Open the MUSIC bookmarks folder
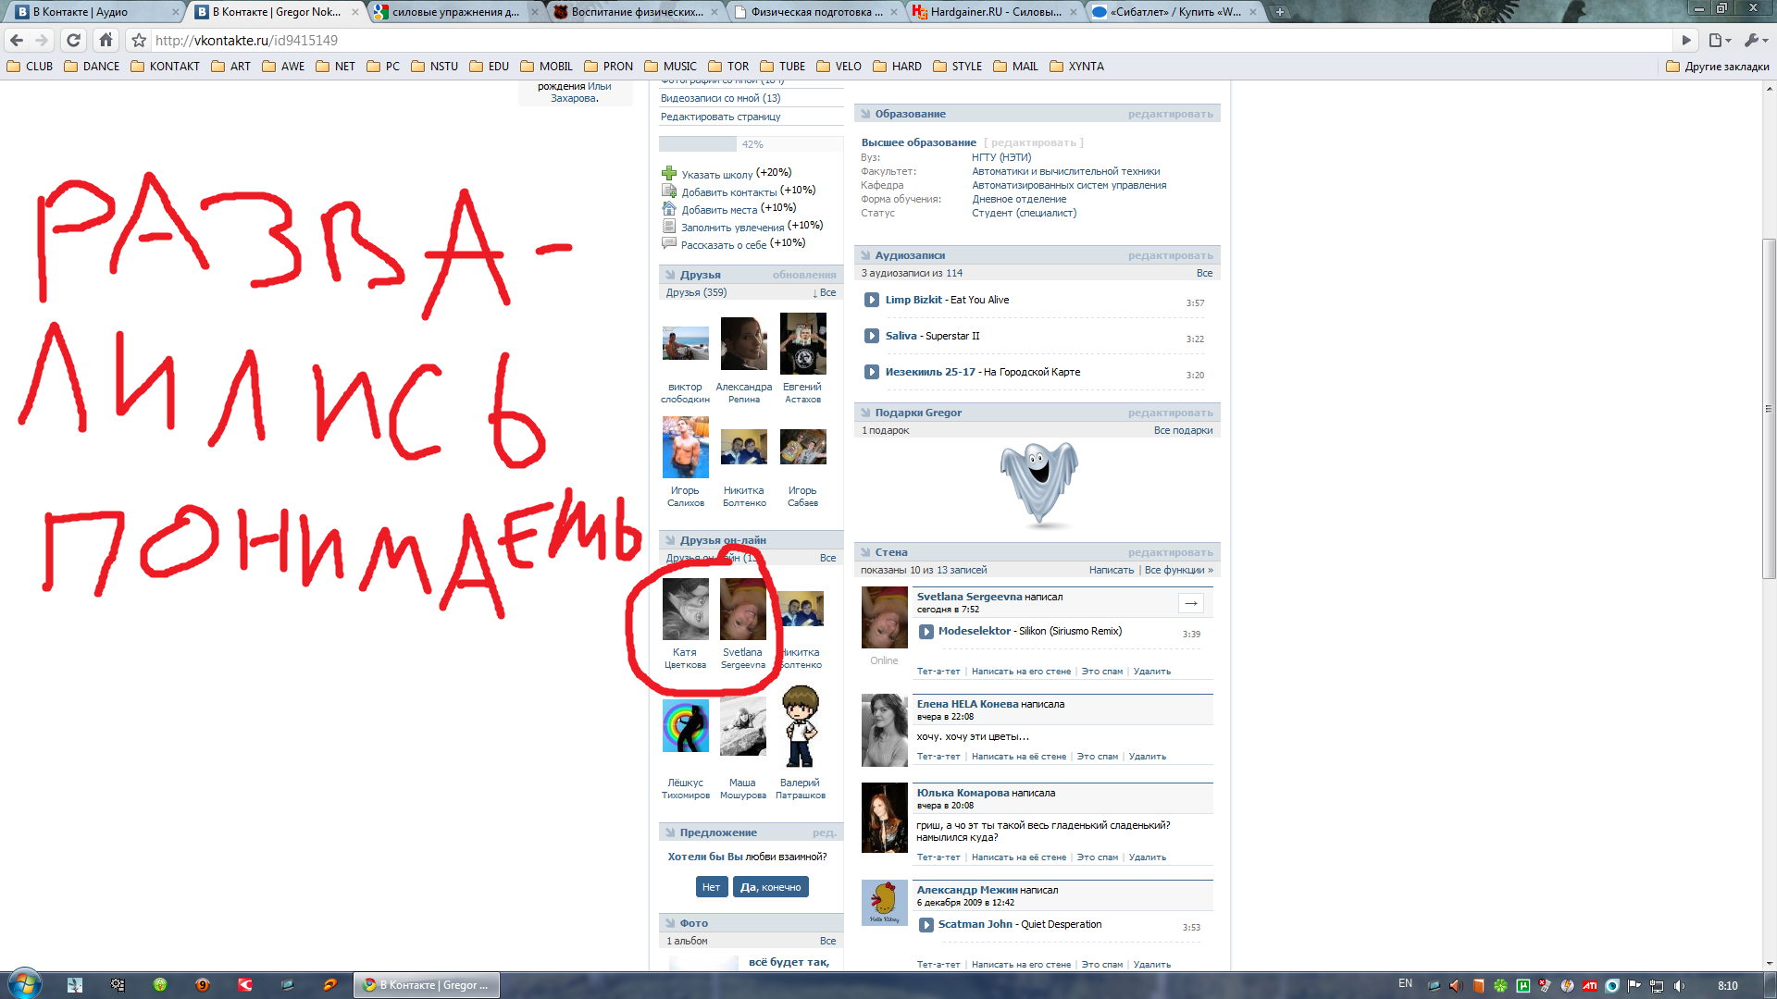The width and height of the screenshot is (1777, 999). (x=671, y=67)
